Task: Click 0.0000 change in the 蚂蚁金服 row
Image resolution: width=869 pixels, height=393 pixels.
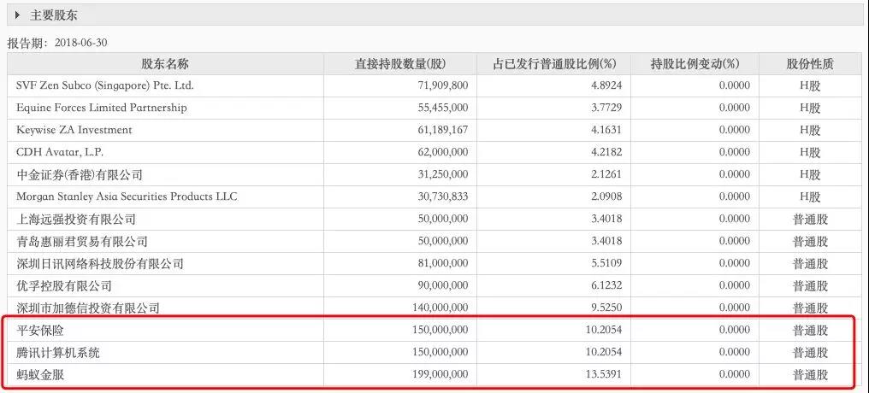Action: tap(735, 375)
